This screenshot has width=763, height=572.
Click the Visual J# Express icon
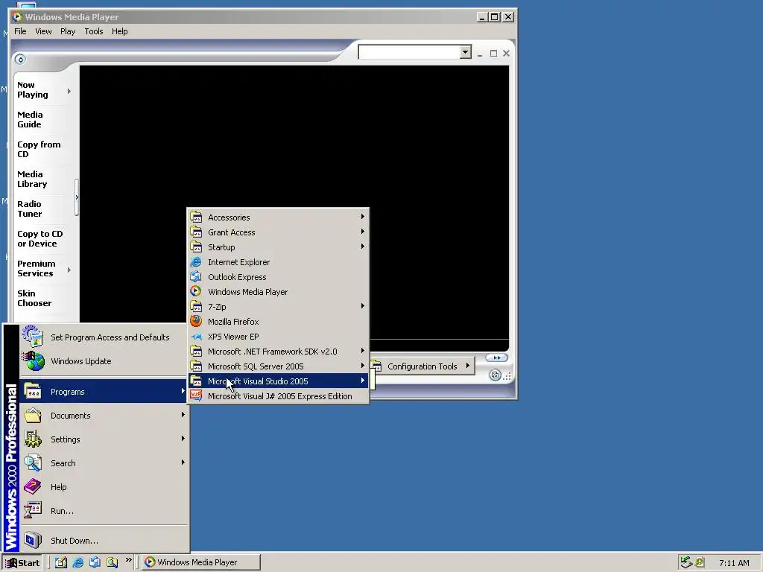196,395
